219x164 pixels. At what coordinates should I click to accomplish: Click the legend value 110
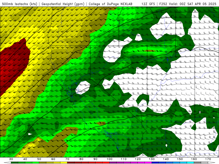[x=124, y=159]
